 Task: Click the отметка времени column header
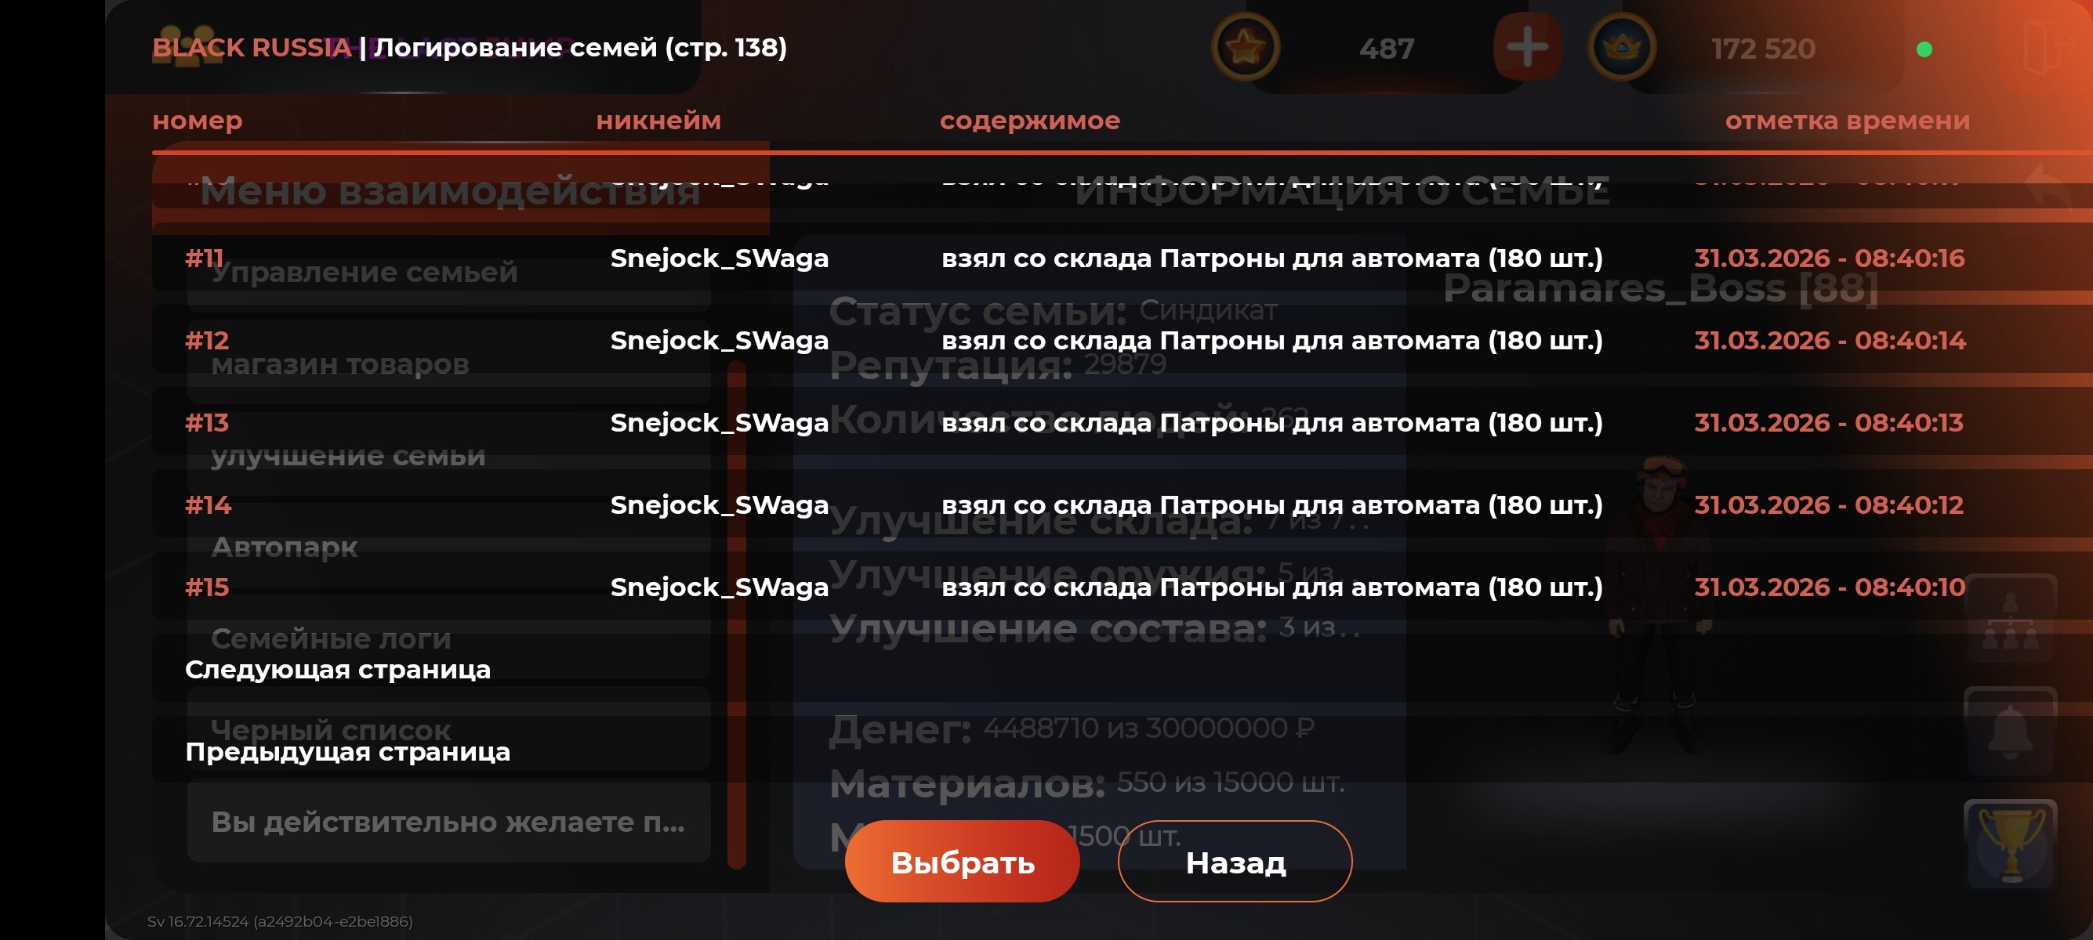coord(1847,121)
